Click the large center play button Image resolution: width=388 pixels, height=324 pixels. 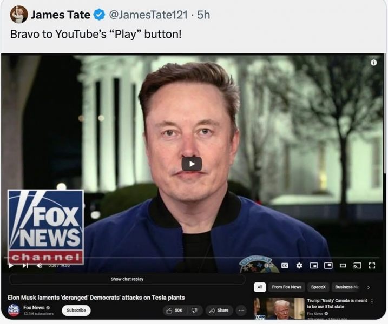(x=192, y=164)
